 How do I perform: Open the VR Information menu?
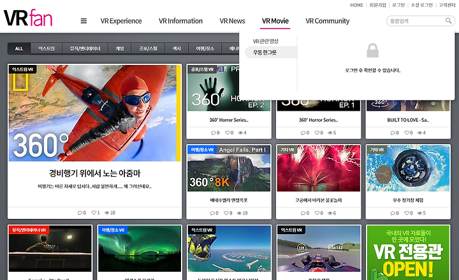[180, 21]
